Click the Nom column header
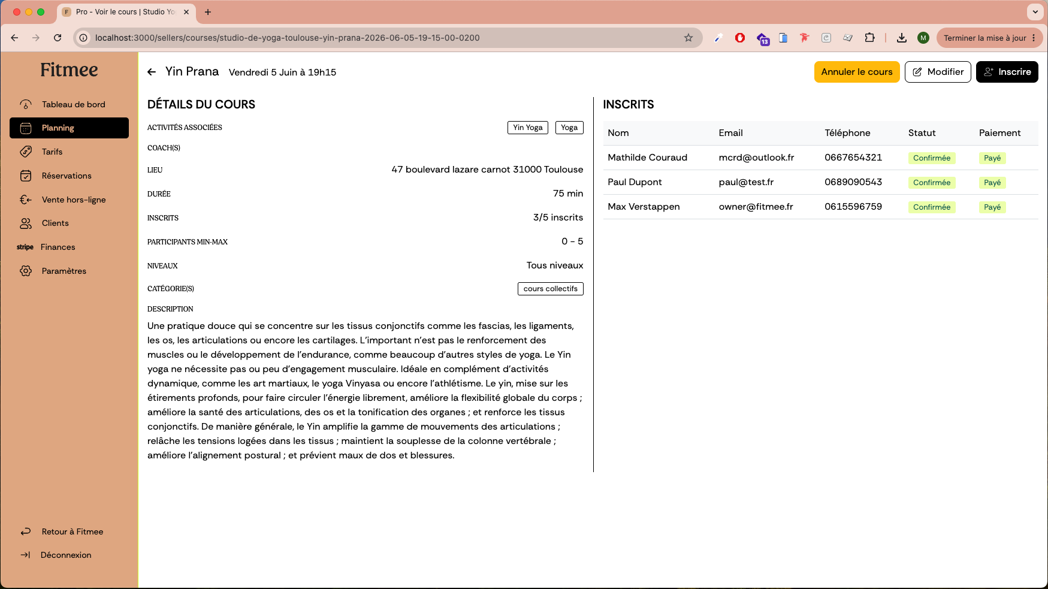Image resolution: width=1048 pixels, height=589 pixels. (x=618, y=133)
